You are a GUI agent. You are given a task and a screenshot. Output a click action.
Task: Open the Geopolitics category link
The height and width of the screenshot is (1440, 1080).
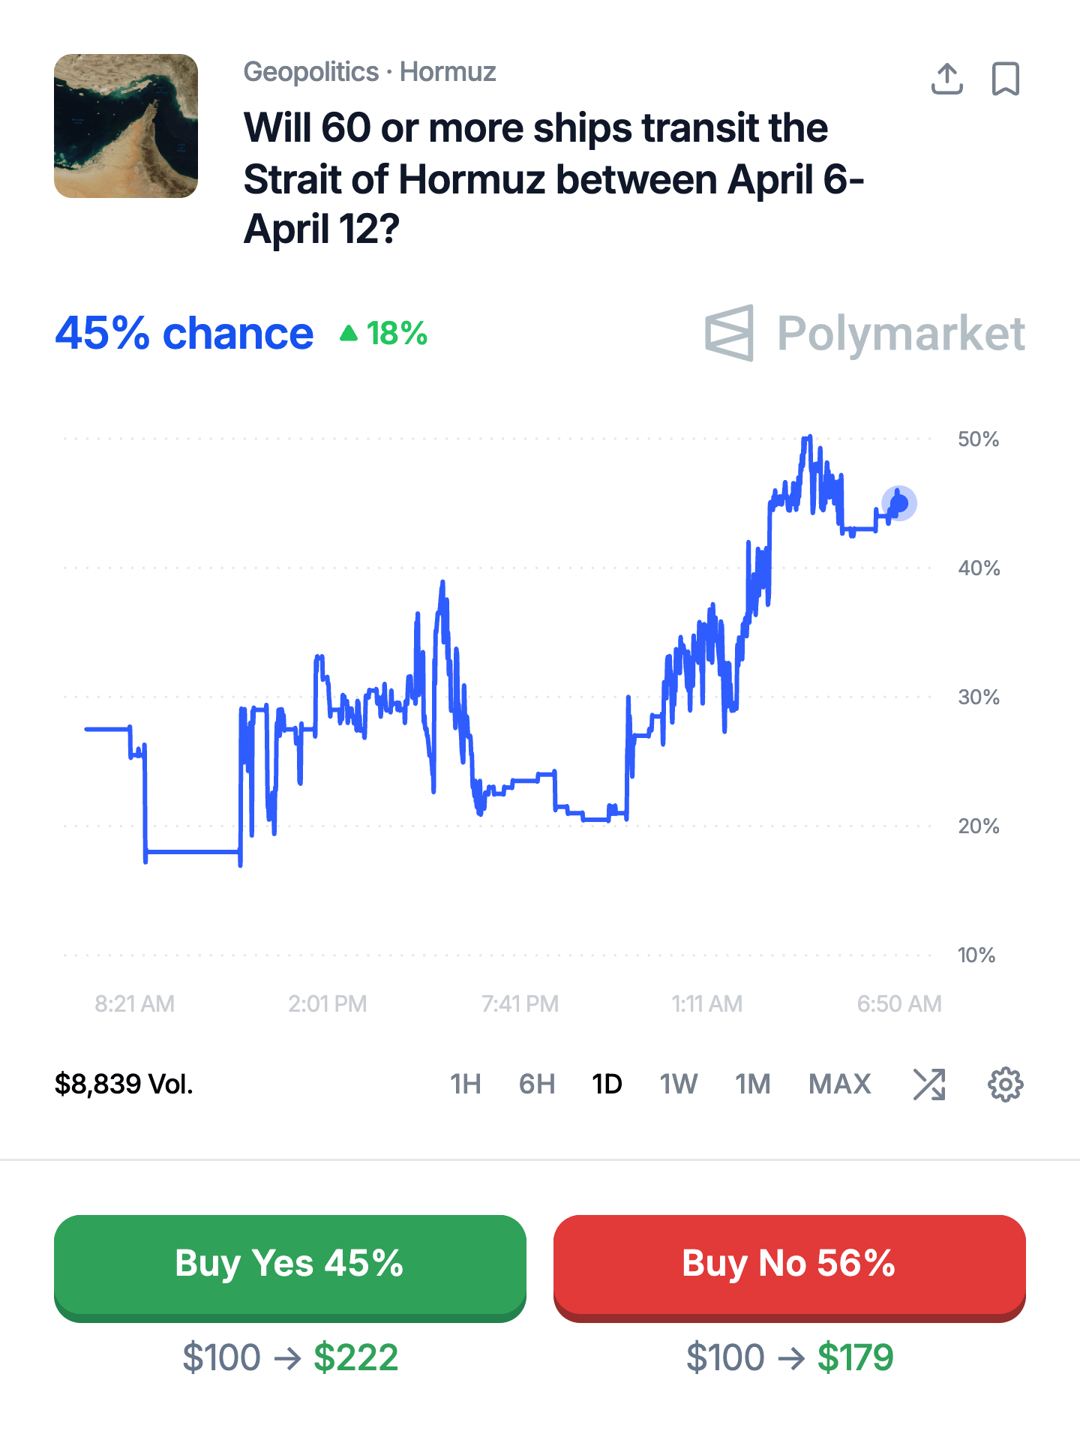tap(311, 72)
